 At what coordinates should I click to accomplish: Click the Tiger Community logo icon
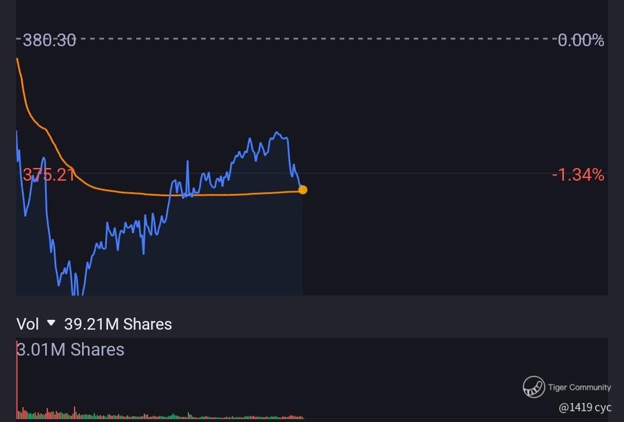[x=534, y=387]
